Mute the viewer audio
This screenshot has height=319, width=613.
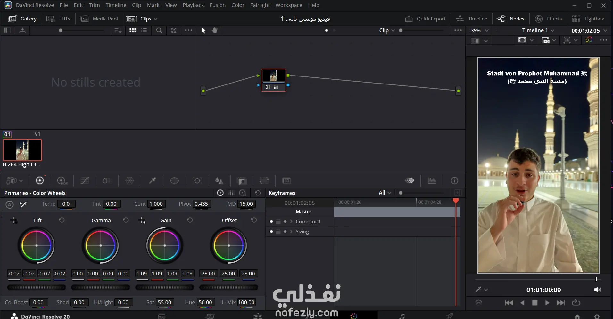pyautogui.click(x=598, y=290)
